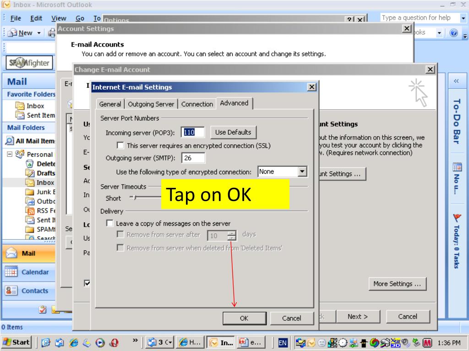Switch to Contacts in navigation pane

tap(29, 290)
